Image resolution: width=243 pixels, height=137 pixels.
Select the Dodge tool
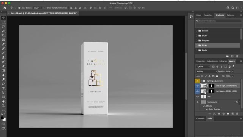click(3, 80)
